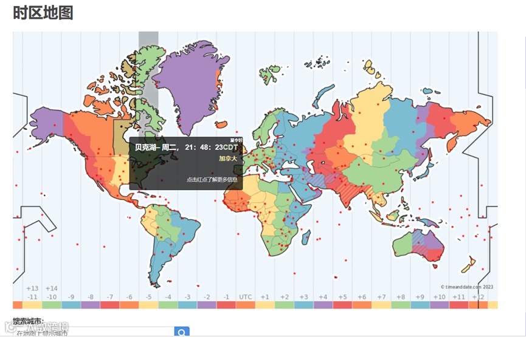
Task: Select the -11 time zone label
Action: [32, 297]
